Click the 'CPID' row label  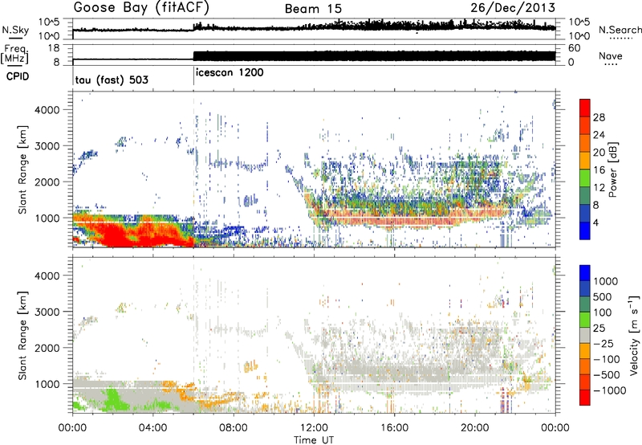pos(18,76)
